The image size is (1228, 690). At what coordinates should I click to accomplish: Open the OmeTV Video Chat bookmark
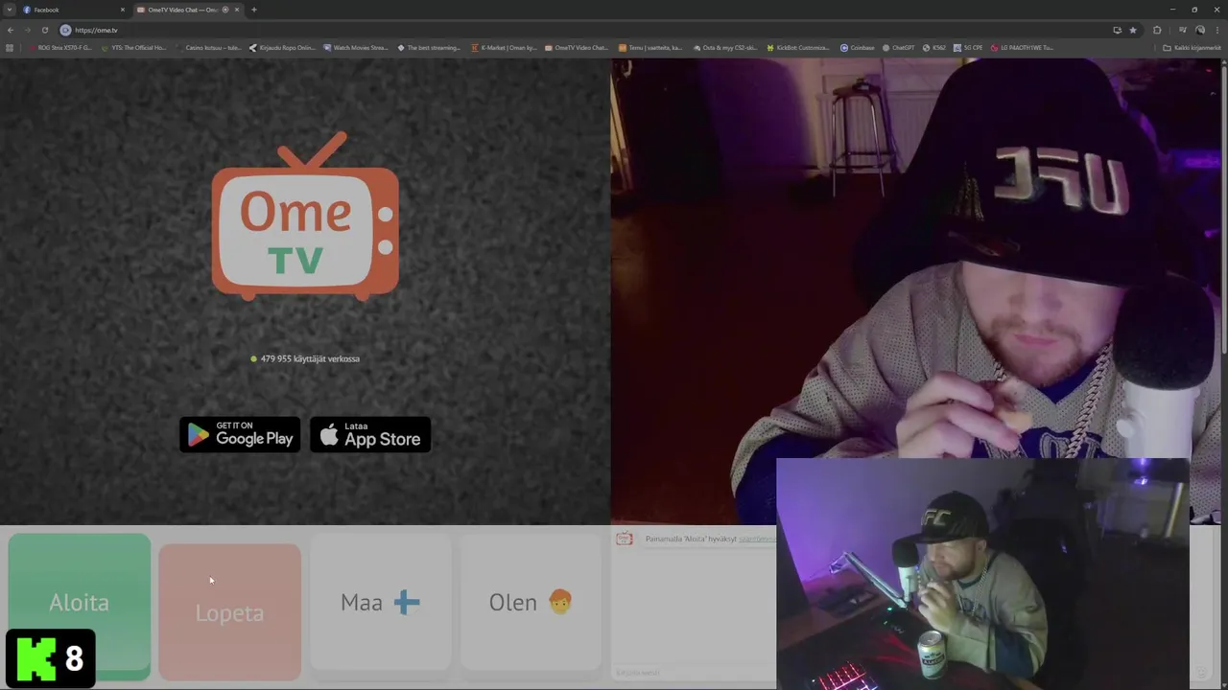pos(577,47)
